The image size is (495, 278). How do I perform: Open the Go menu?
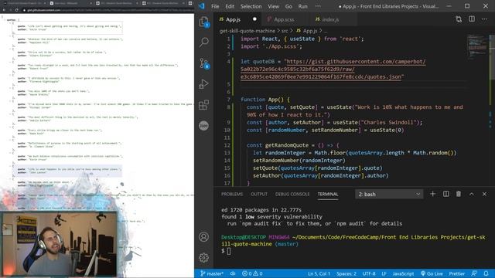pyautogui.click(x=288, y=6)
